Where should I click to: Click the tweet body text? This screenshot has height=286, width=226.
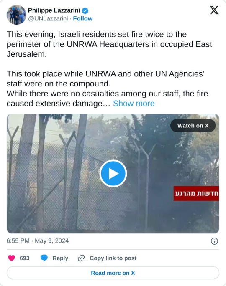tap(109, 69)
